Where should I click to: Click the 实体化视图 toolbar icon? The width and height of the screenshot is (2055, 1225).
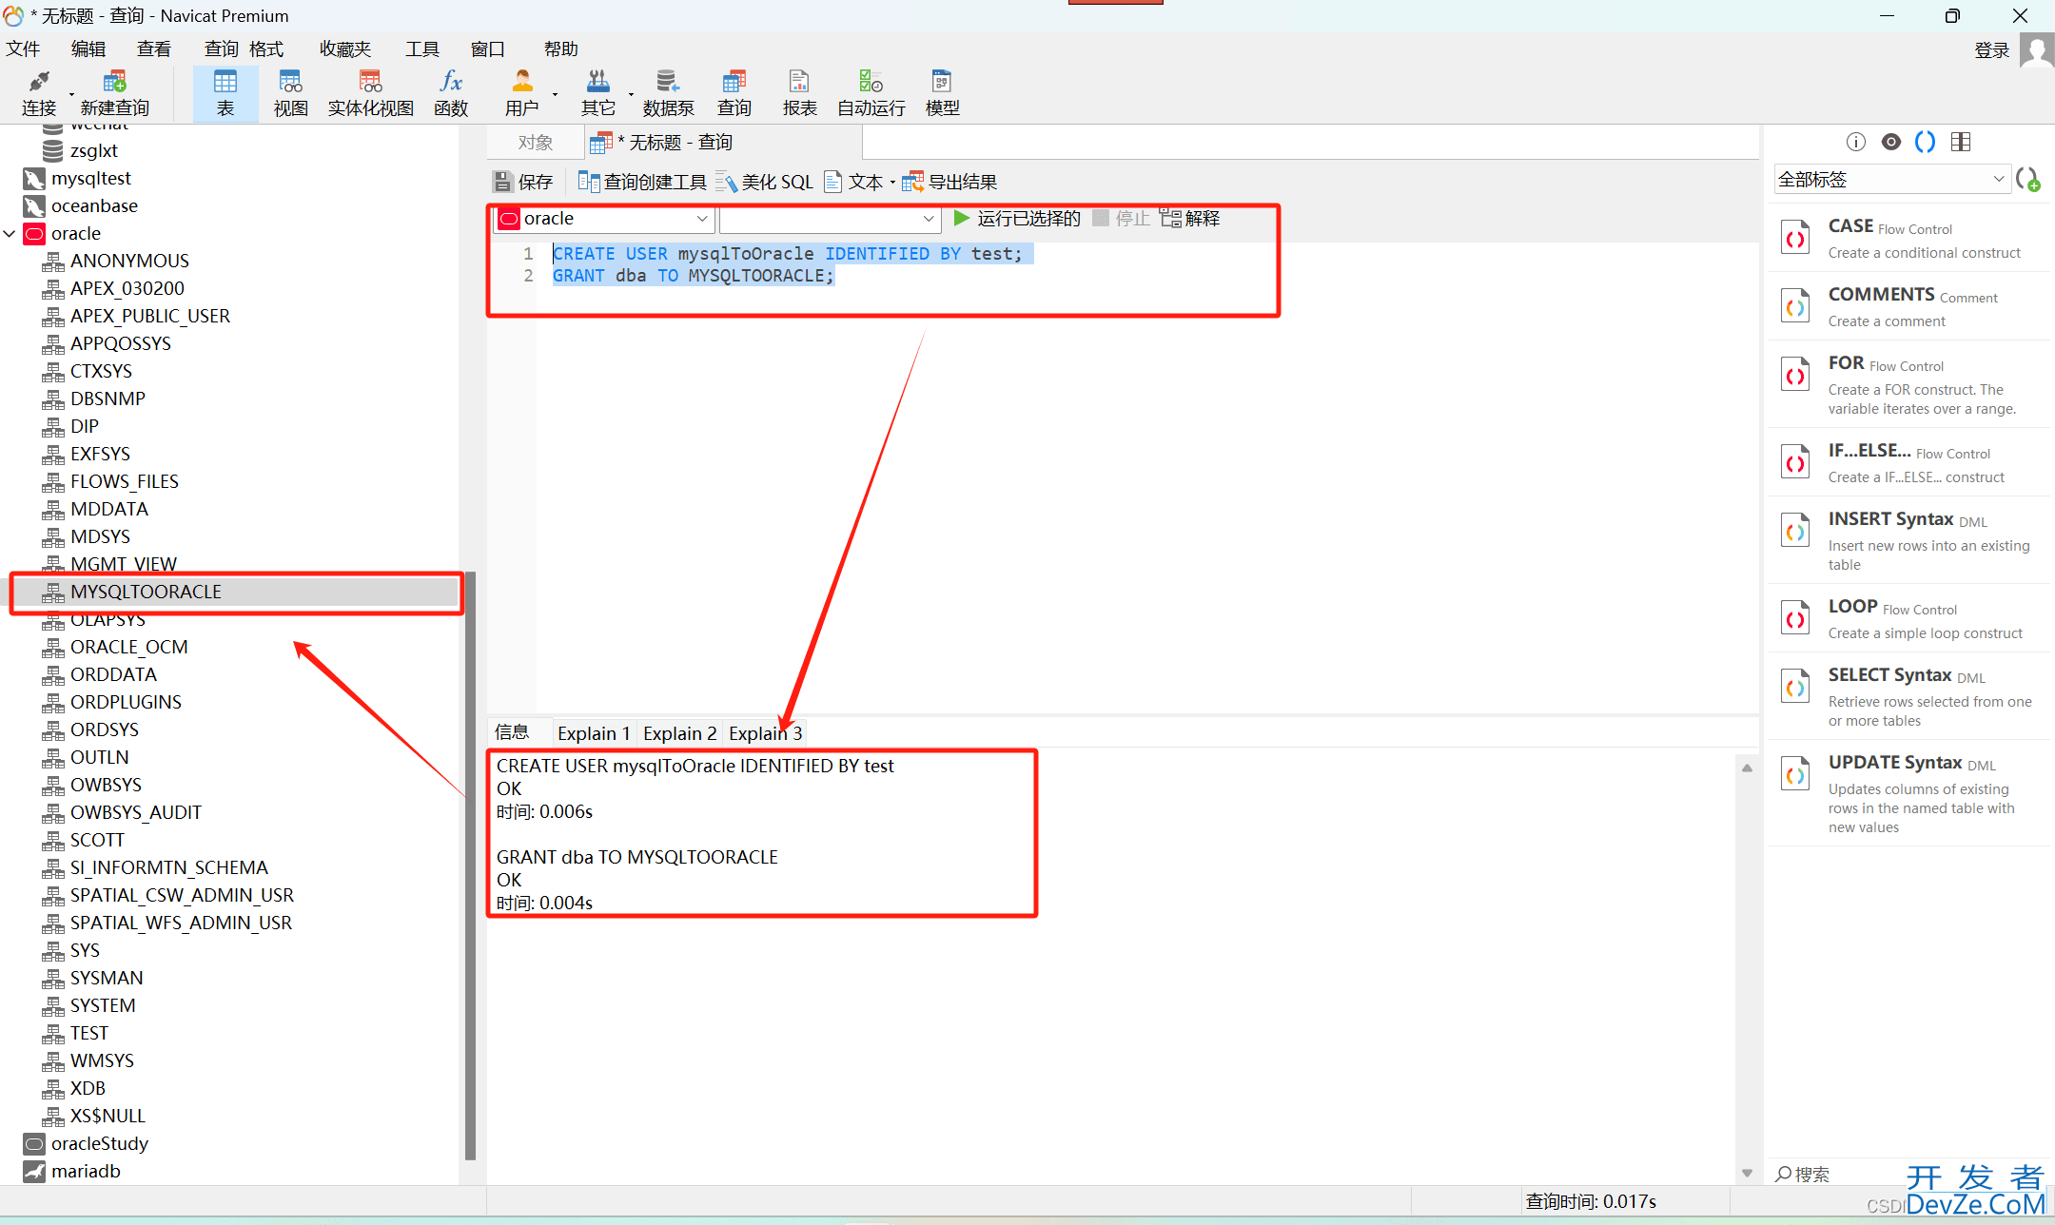[371, 93]
